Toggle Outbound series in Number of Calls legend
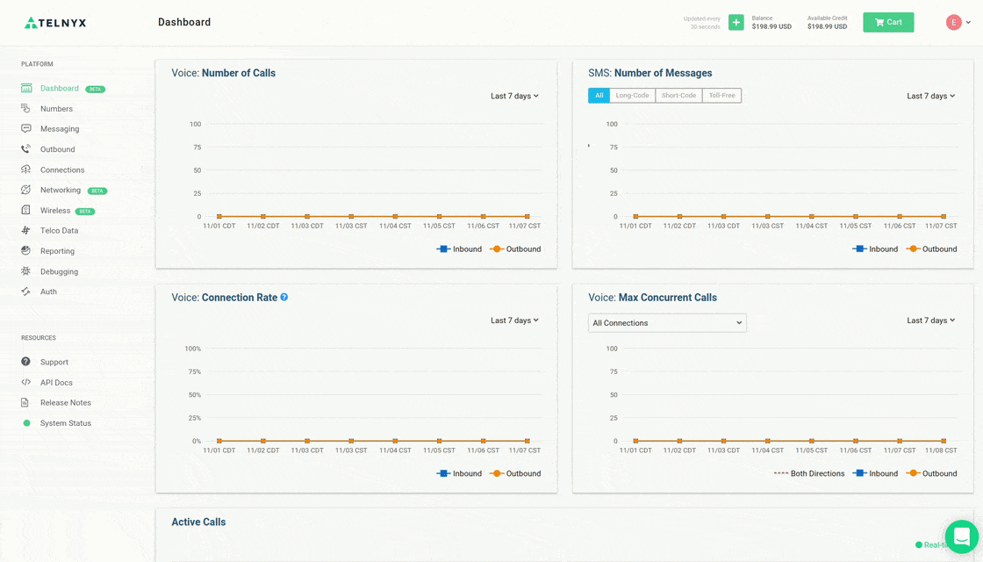The height and width of the screenshot is (562, 983). [515, 249]
